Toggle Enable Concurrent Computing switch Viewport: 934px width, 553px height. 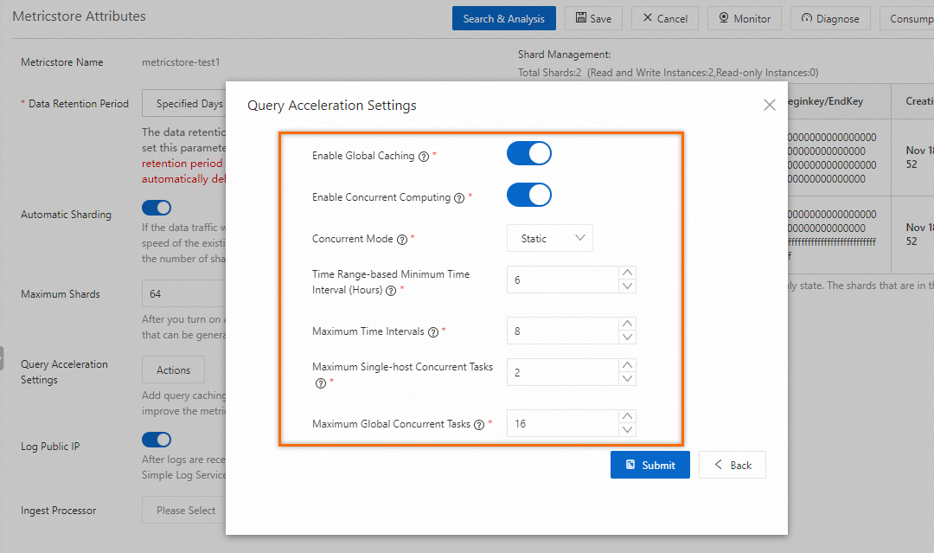(529, 195)
